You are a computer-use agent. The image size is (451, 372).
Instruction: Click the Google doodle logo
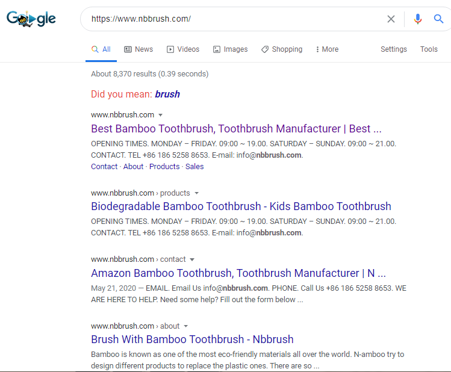pyautogui.click(x=31, y=19)
